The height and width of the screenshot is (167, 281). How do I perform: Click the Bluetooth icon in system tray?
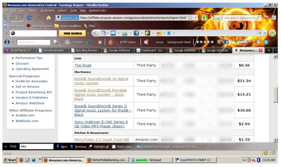pyautogui.click(x=258, y=160)
